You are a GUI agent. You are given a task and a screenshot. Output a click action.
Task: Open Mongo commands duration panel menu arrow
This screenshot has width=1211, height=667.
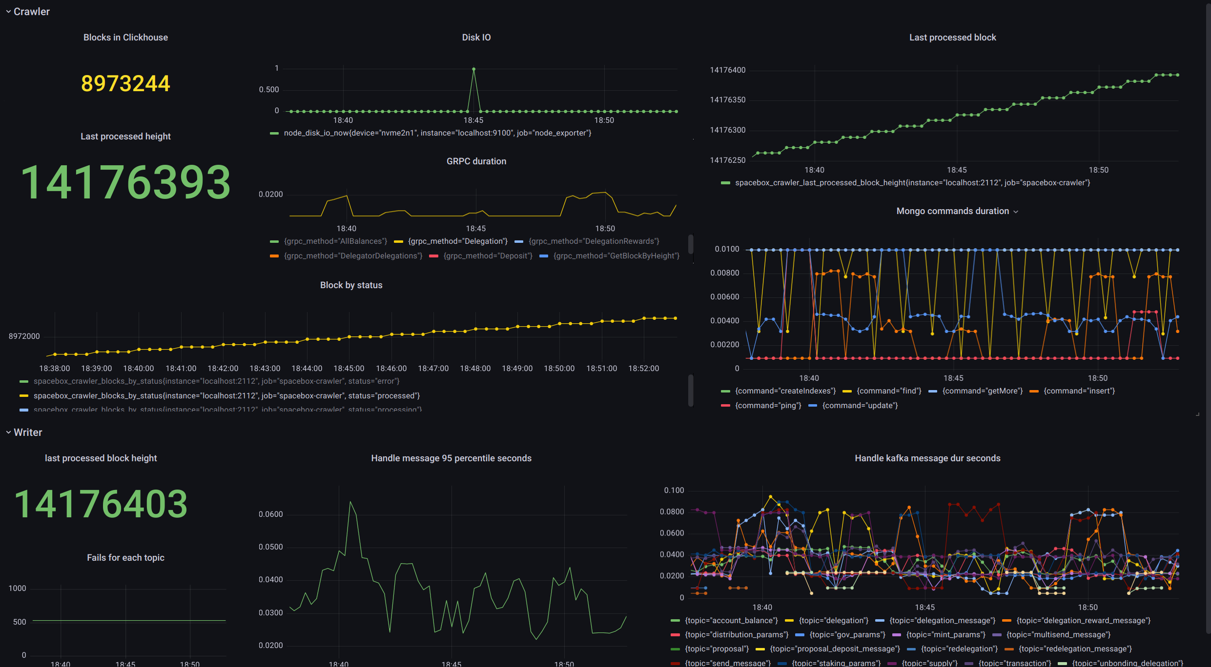[x=1016, y=212]
